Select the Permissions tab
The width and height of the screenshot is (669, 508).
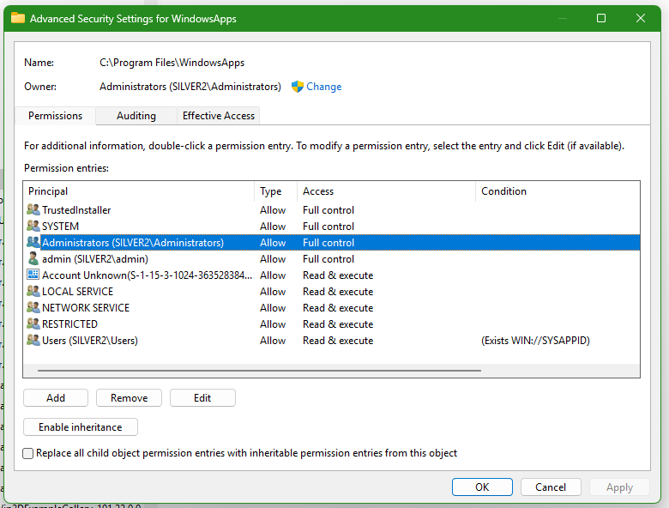tap(55, 116)
